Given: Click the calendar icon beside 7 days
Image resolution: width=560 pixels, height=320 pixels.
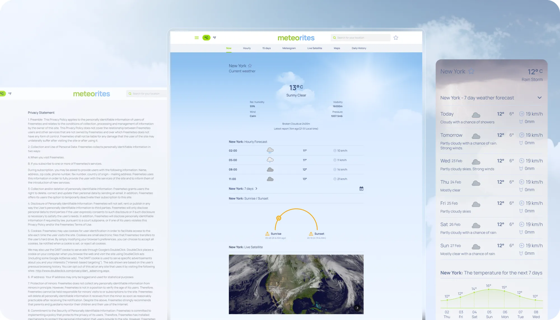Looking at the screenshot, I should [361, 189].
